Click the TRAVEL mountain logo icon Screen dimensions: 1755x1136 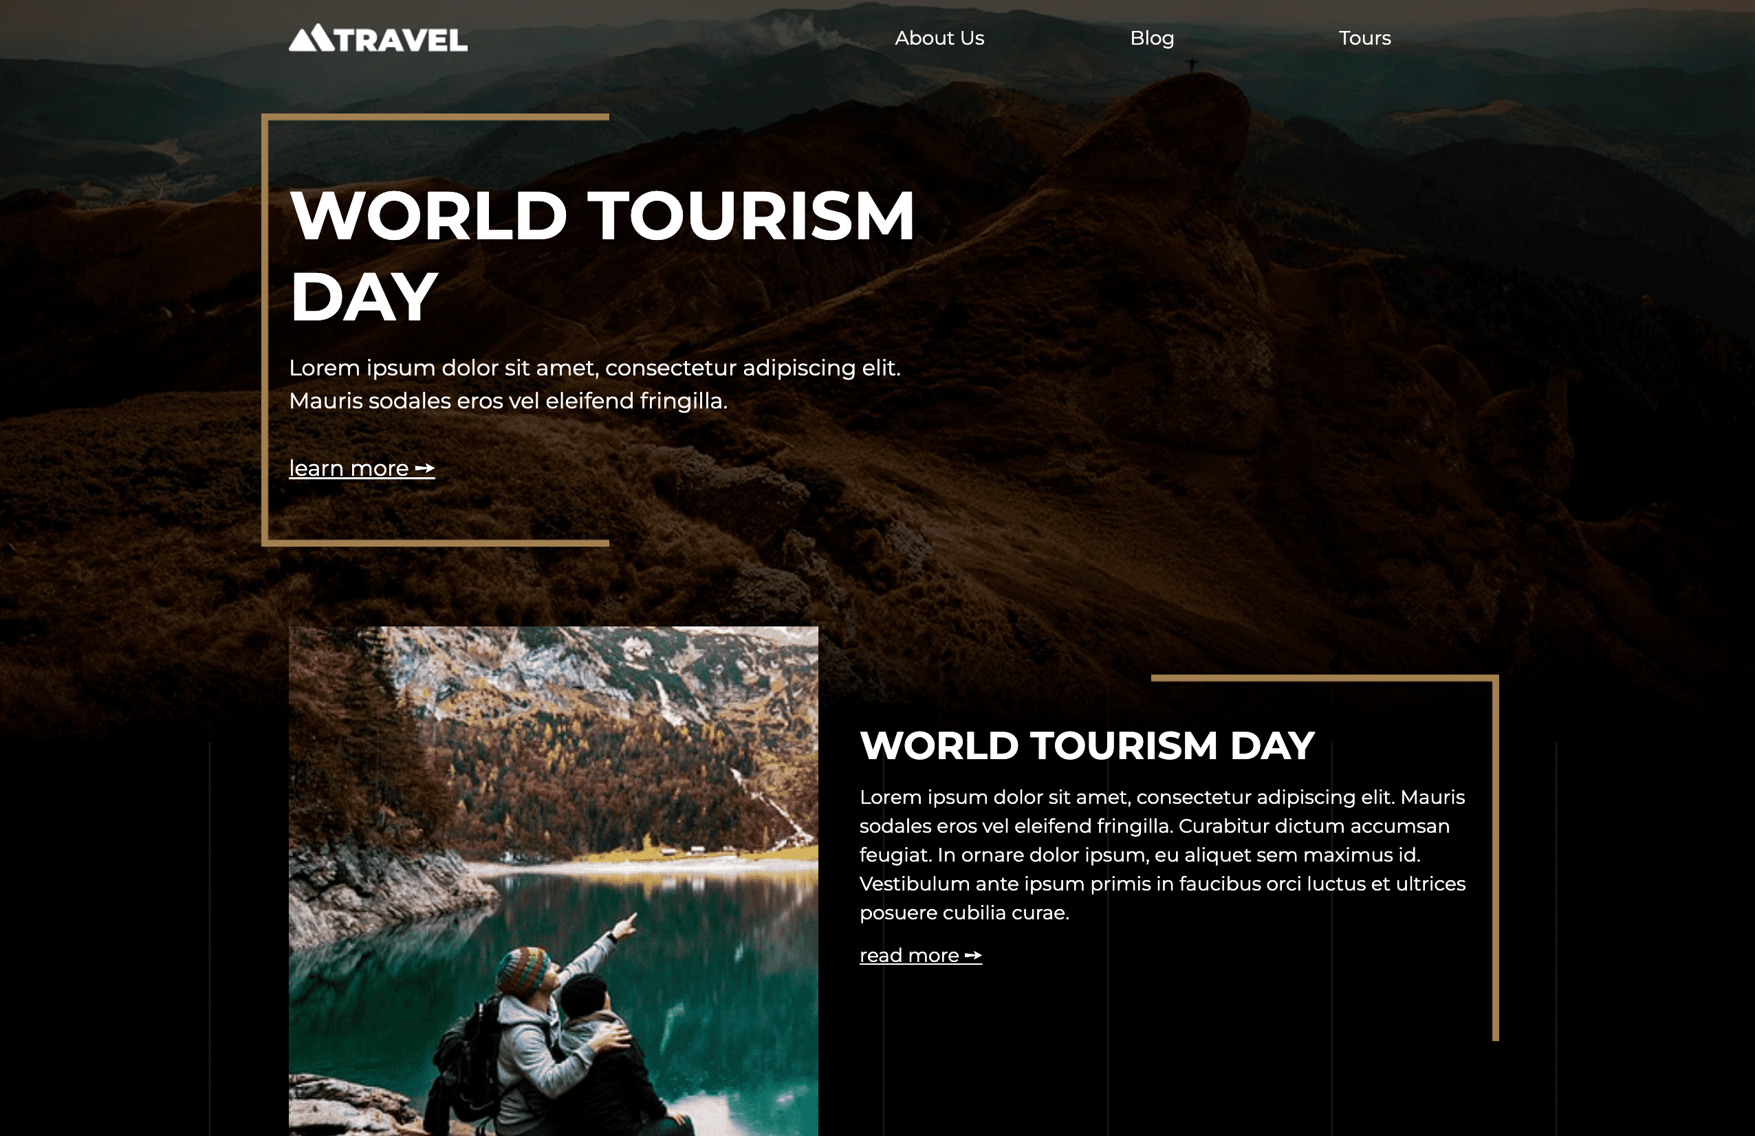[x=313, y=38]
